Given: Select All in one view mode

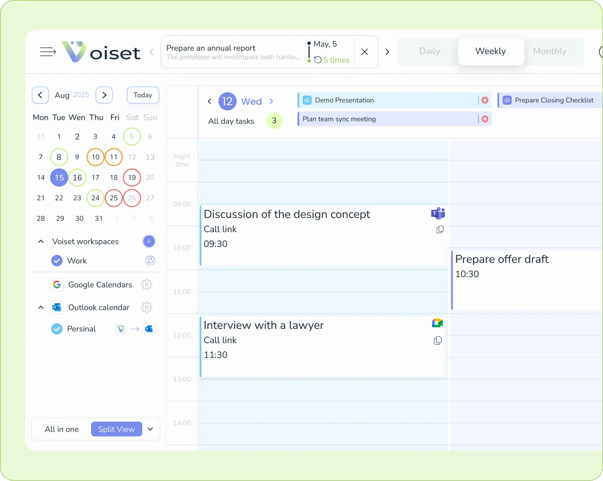Looking at the screenshot, I should click(x=62, y=429).
